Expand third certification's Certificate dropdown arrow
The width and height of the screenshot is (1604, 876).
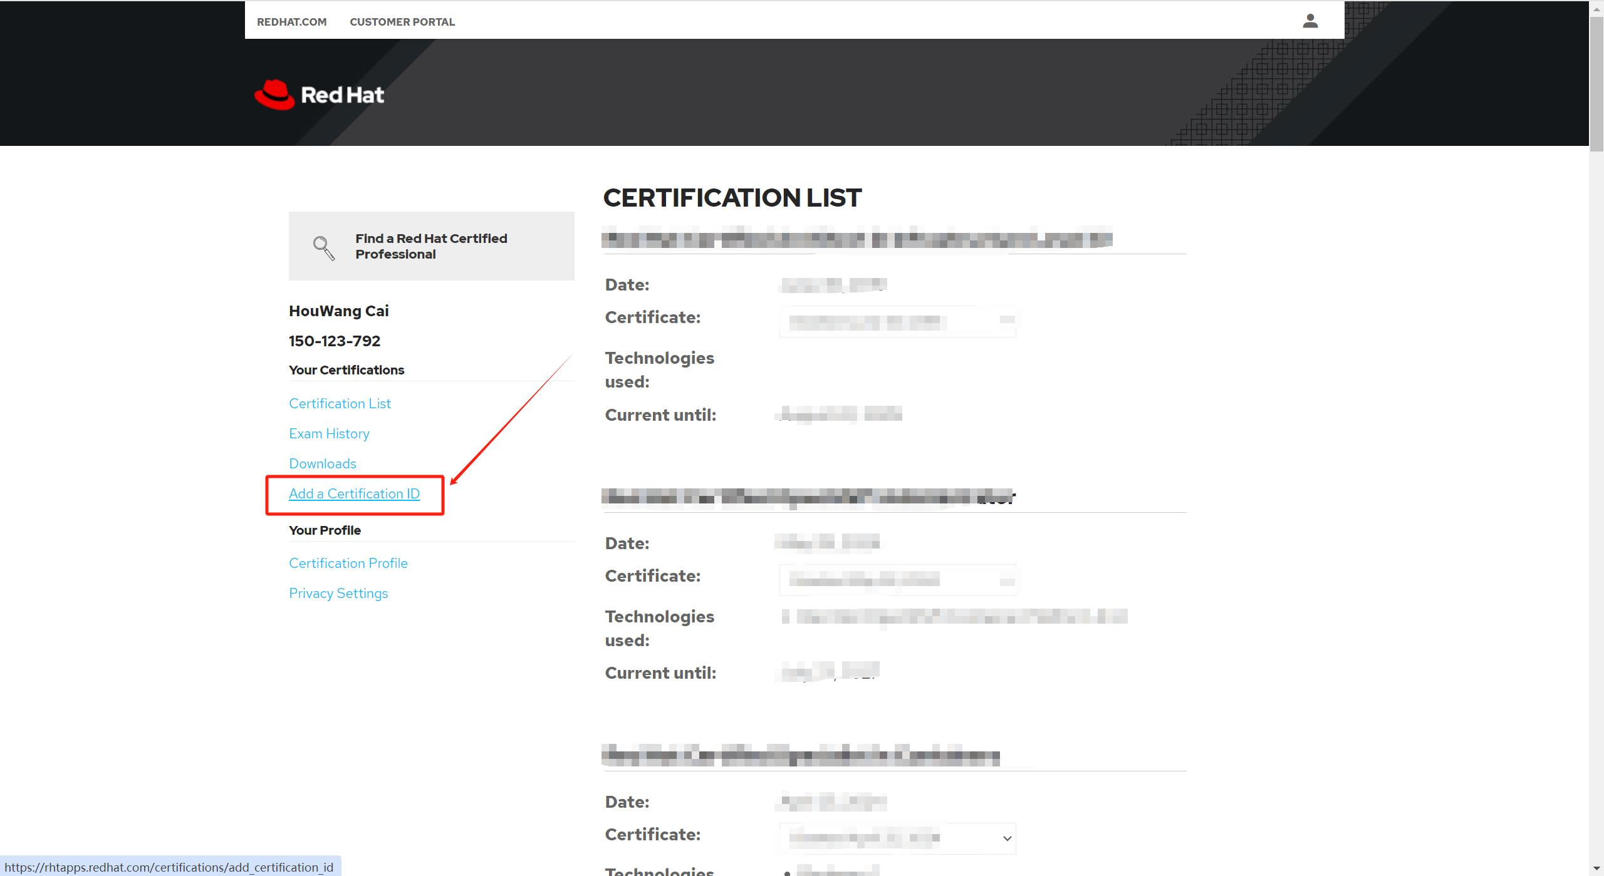[1007, 838]
